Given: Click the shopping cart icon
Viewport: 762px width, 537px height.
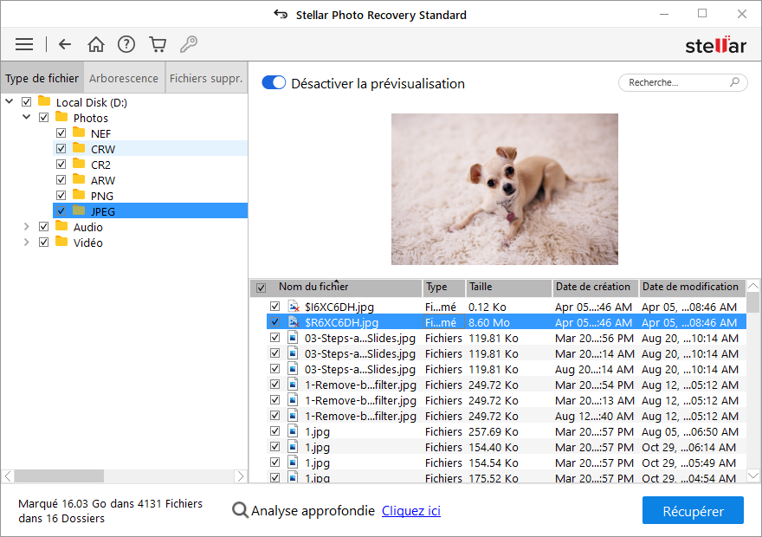Looking at the screenshot, I should [x=157, y=44].
